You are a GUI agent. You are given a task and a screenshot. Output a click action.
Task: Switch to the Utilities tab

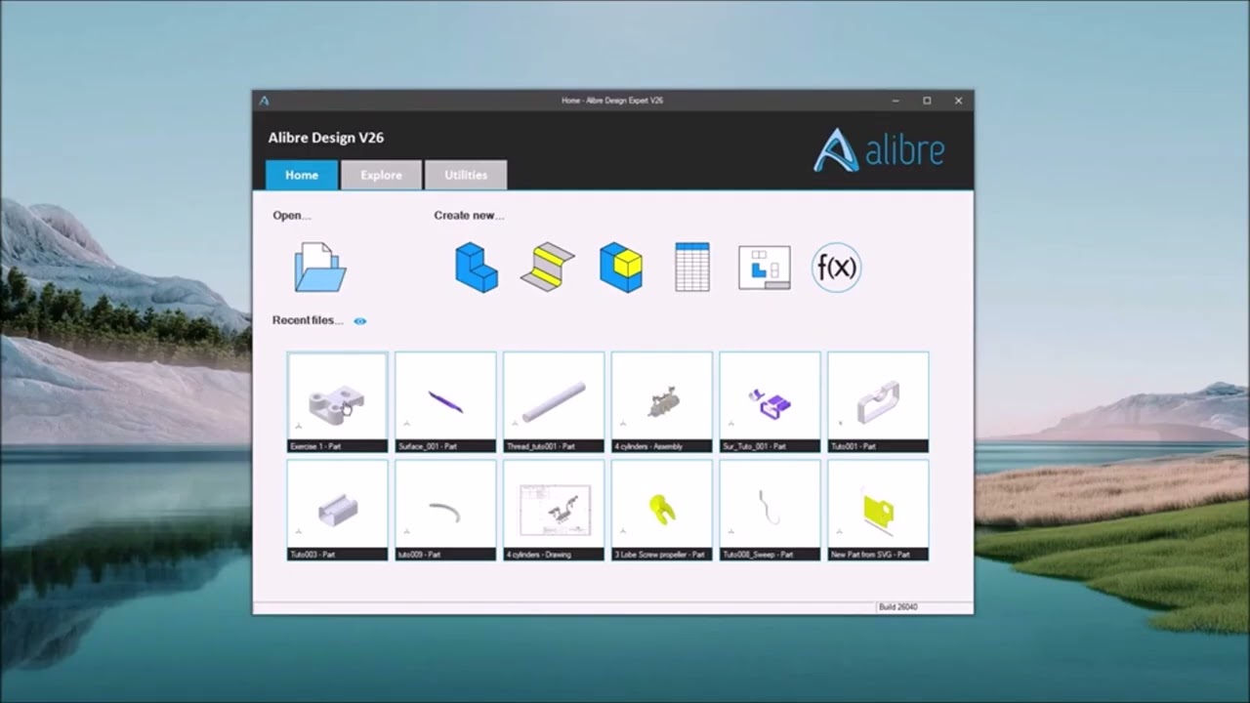(x=466, y=175)
